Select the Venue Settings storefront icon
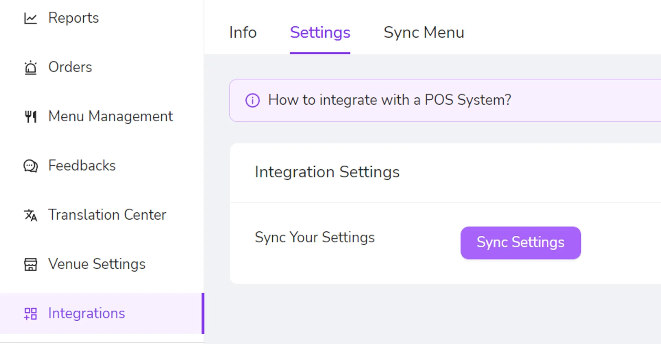The height and width of the screenshot is (344, 661). coord(30,264)
